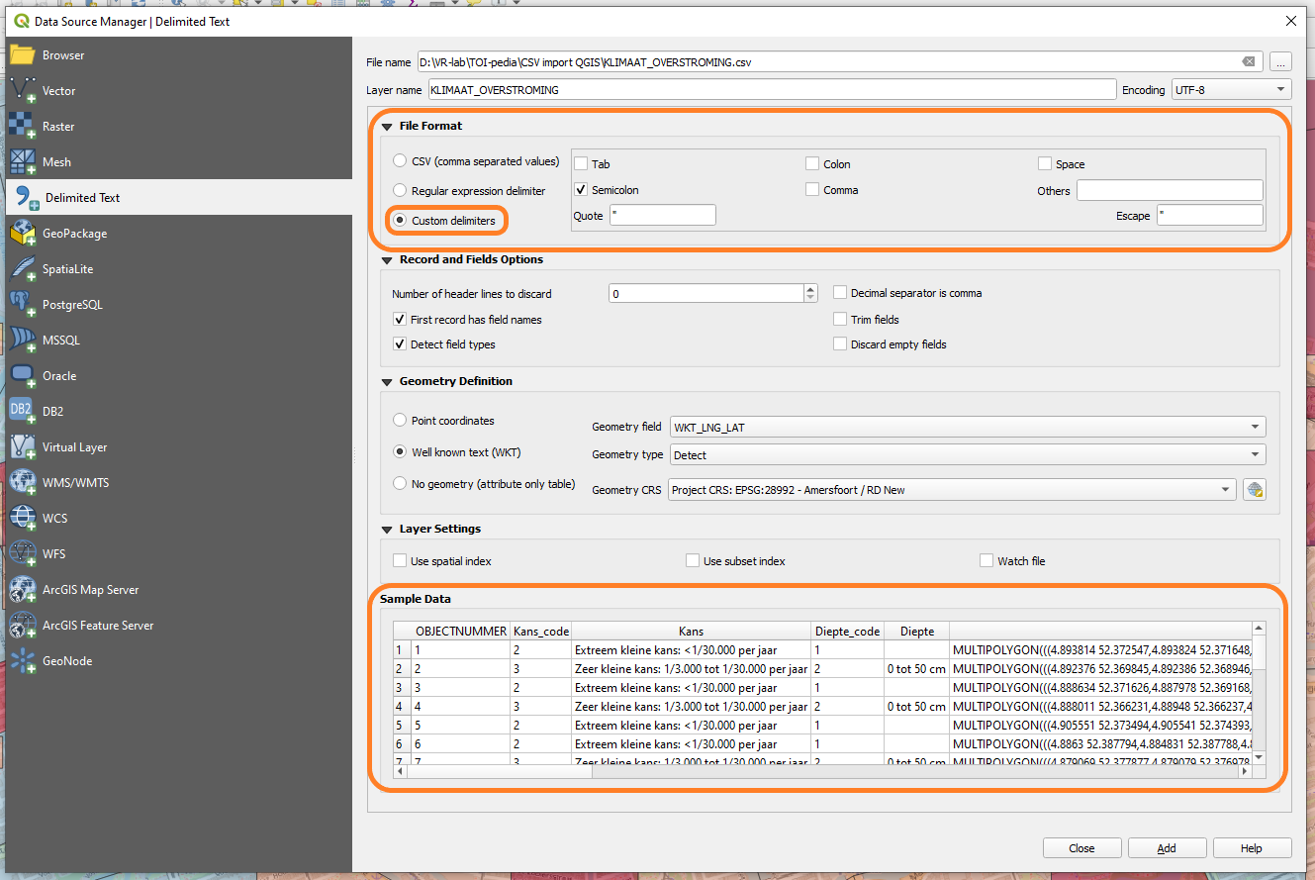Collapse the File Format section
The image size is (1315, 880).
(x=387, y=126)
